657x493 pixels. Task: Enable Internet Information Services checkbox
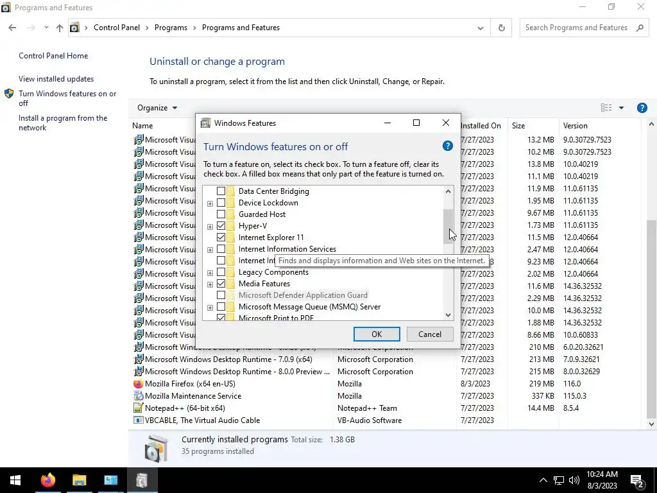coord(221,249)
